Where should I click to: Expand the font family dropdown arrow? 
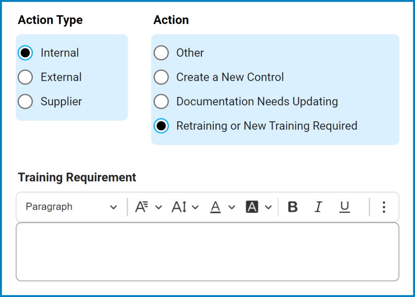[159, 207]
